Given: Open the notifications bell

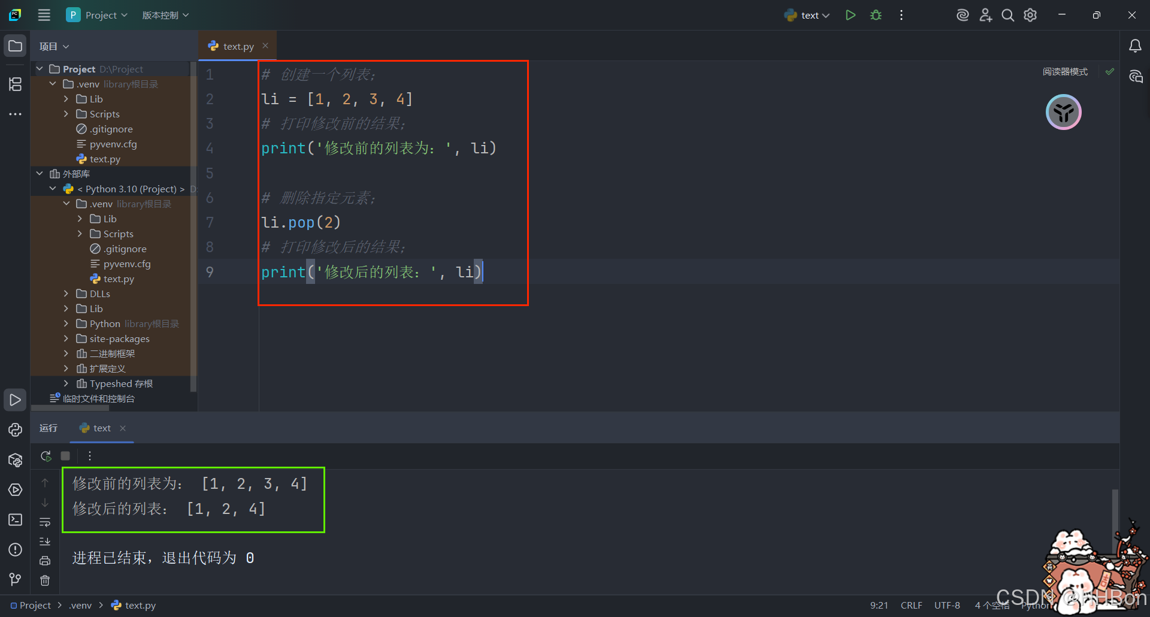Looking at the screenshot, I should click(x=1135, y=46).
